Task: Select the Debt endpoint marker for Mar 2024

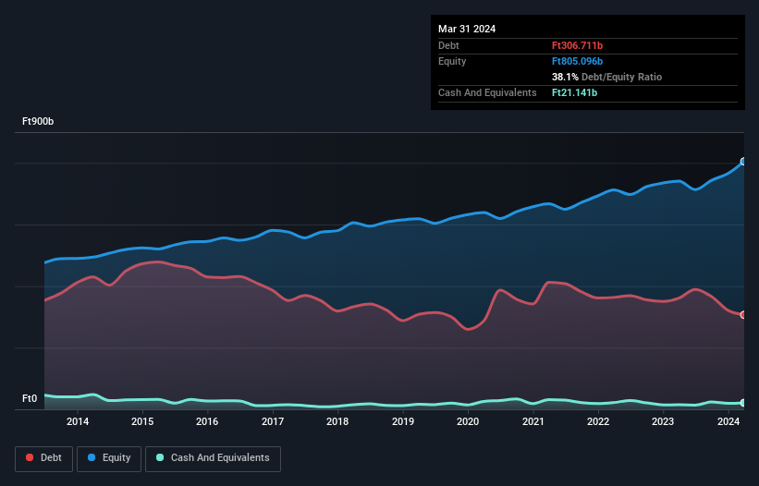Action: (x=743, y=315)
